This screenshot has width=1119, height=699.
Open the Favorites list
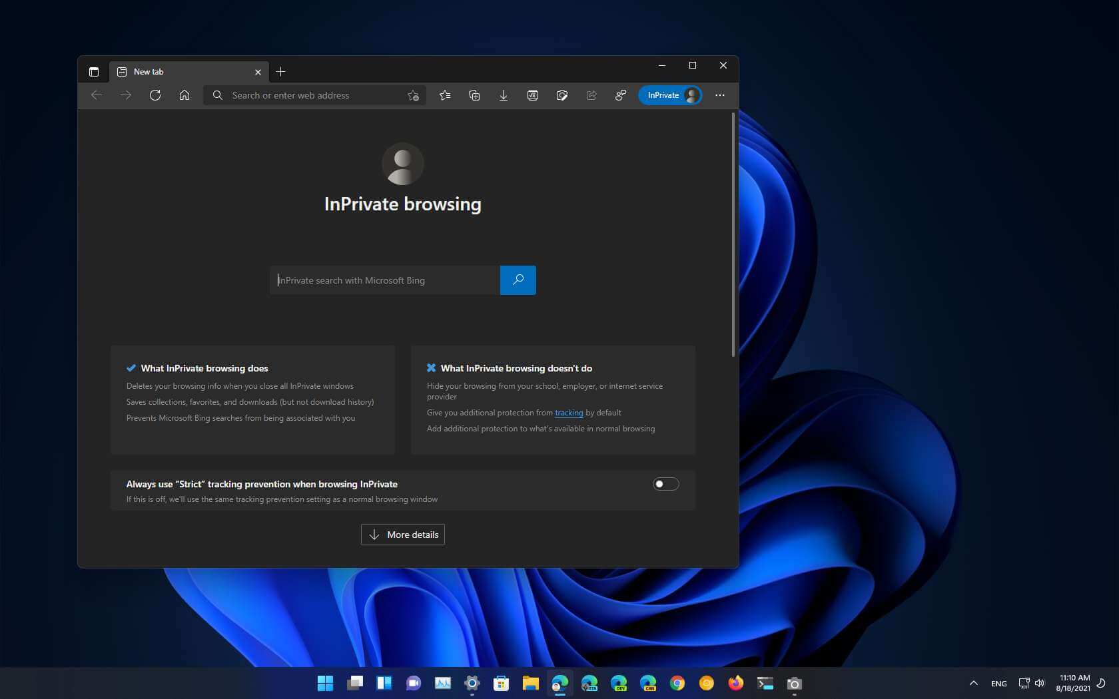pyautogui.click(x=445, y=95)
